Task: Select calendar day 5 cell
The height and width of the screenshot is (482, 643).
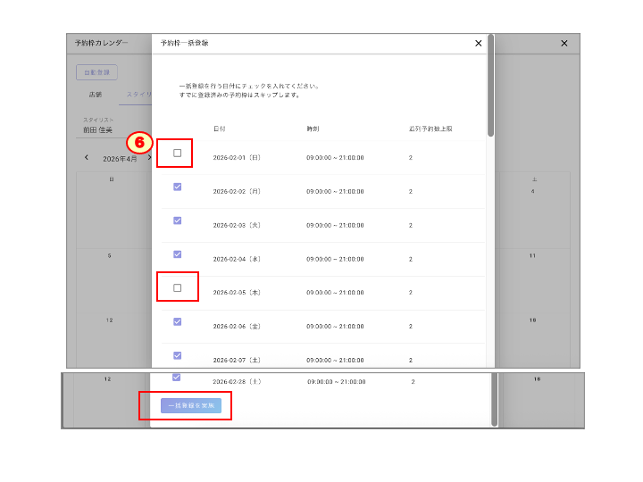Action: [111, 277]
